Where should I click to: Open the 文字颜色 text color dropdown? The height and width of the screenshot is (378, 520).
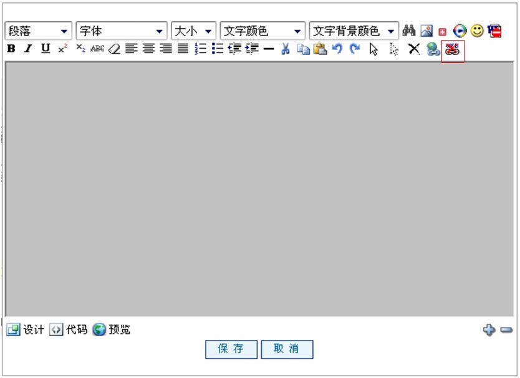[262, 31]
